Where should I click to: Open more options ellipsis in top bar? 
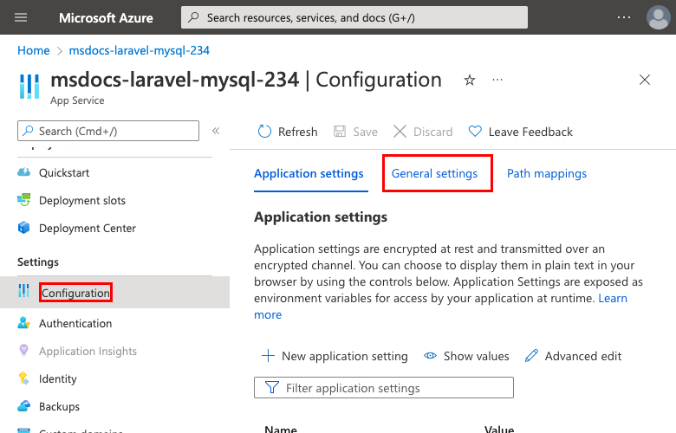point(624,17)
